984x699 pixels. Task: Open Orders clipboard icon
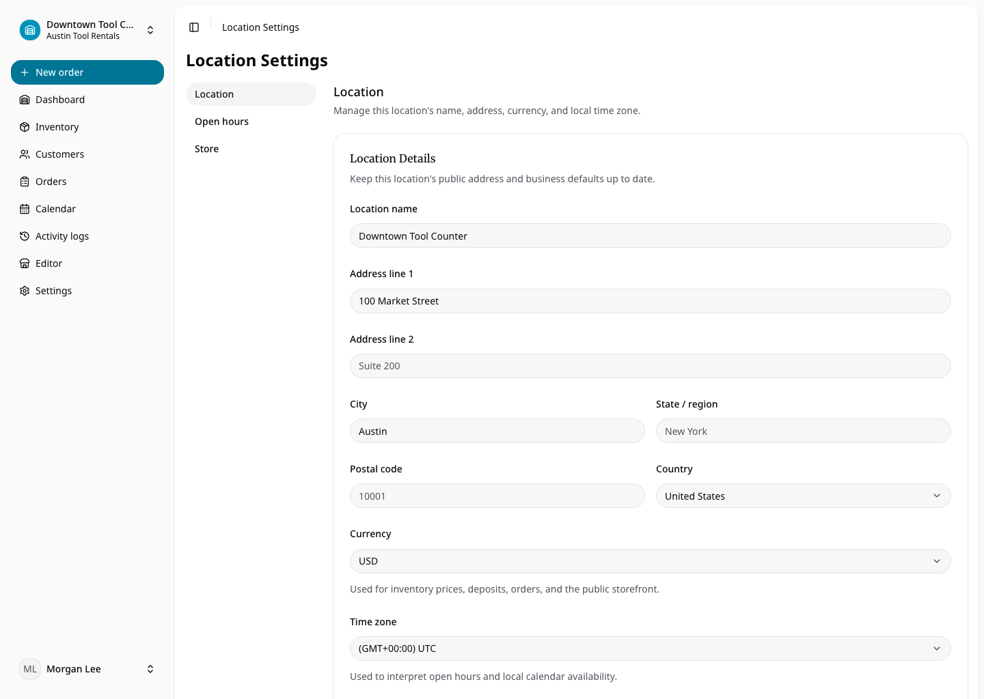(25, 182)
